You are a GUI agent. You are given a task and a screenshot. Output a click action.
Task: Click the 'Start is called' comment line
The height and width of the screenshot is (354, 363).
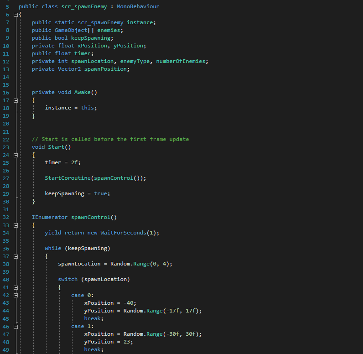(110, 139)
